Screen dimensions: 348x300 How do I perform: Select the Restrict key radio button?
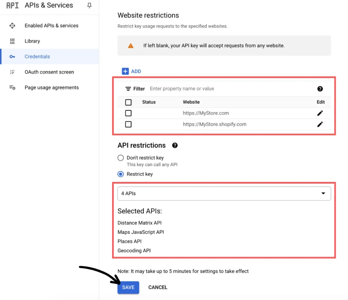120,174
